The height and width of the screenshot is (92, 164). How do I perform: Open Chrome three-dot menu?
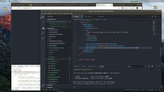[140, 8]
